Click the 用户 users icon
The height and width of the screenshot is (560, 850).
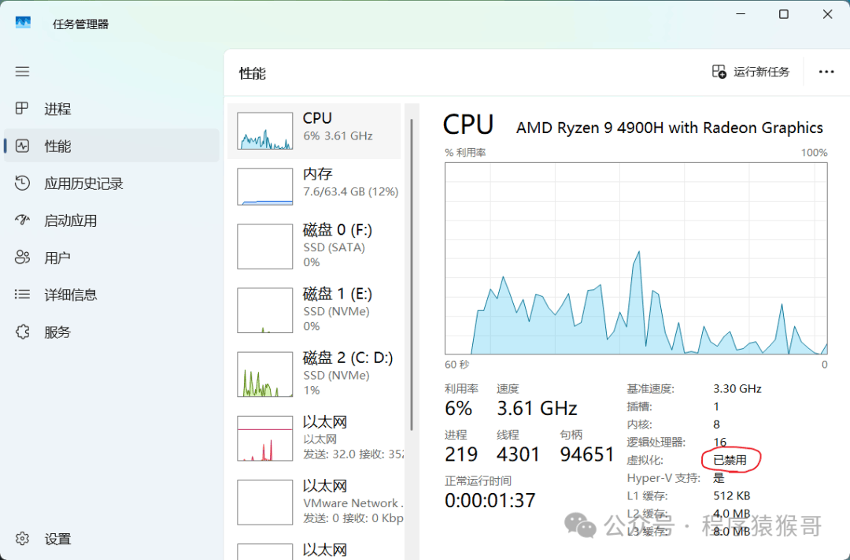click(x=22, y=258)
